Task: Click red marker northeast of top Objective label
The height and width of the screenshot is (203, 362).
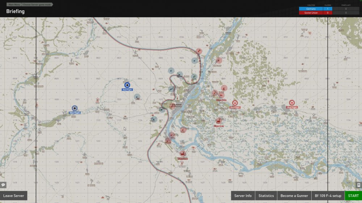Action: pyautogui.click(x=224, y=88)
